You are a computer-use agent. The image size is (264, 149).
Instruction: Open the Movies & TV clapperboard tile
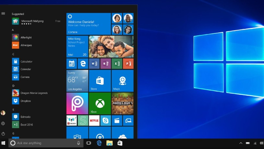tap(117, 120)
